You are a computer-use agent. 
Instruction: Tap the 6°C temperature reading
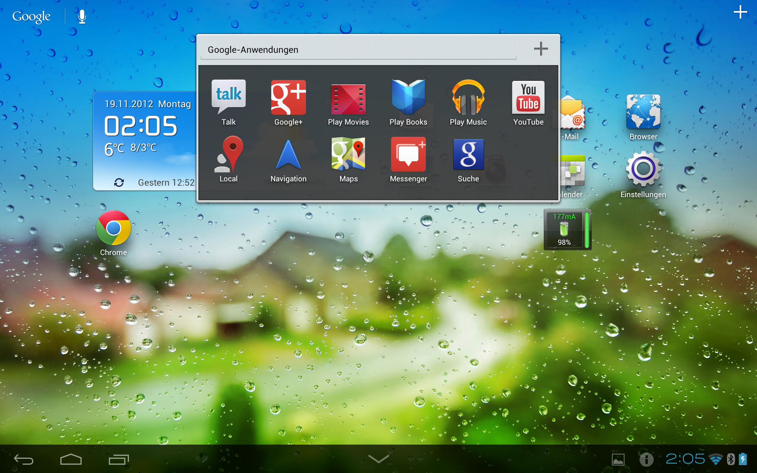point(114,149)
